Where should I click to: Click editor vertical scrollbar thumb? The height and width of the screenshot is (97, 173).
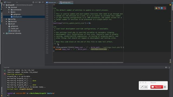tap(170, 61)
